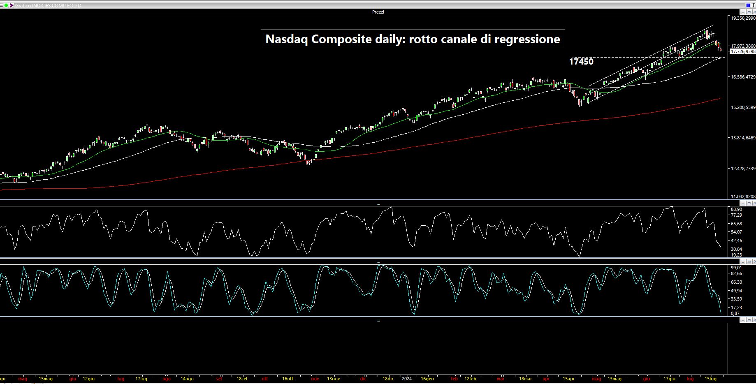Viewport: 756px width, 384px height.
Task: Click the '15mag' date on the time axis
Action: point(46,379)
